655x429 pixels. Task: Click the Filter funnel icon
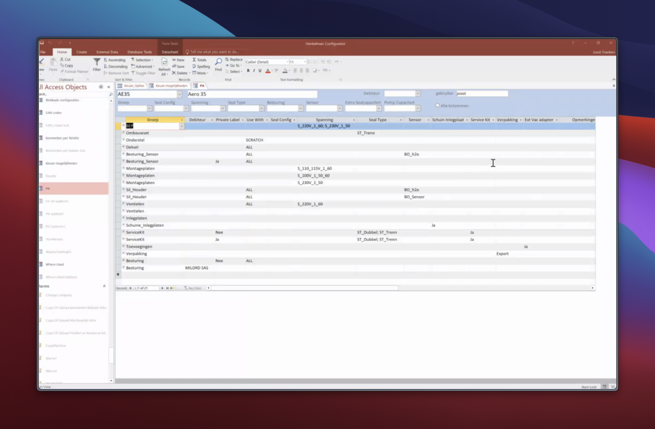click(x=97, y=62)
